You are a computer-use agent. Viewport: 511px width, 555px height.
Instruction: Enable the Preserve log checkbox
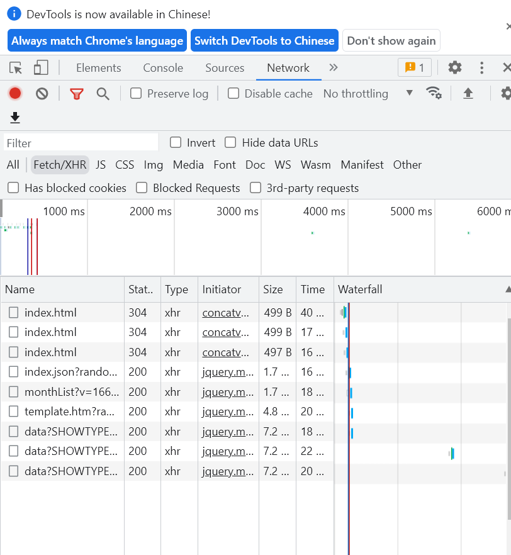point(136,93)
